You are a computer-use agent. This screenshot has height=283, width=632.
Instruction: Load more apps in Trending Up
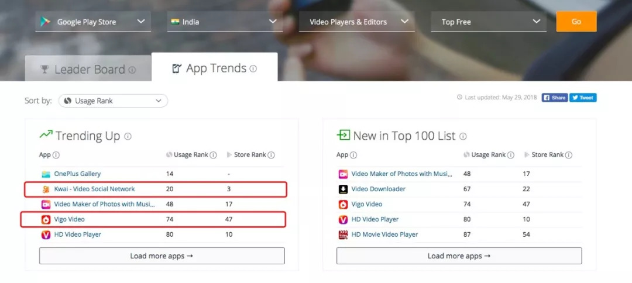(162, 256)
